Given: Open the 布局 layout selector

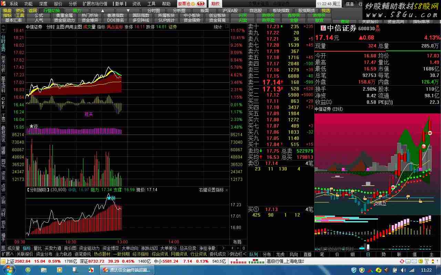Looking at the screenshot, I should [x=237, y=242].
